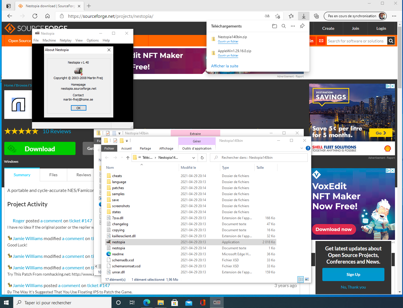The image size is (403, 308).
Task: Open the Nestopia View menu
Action: click(79, 40)
